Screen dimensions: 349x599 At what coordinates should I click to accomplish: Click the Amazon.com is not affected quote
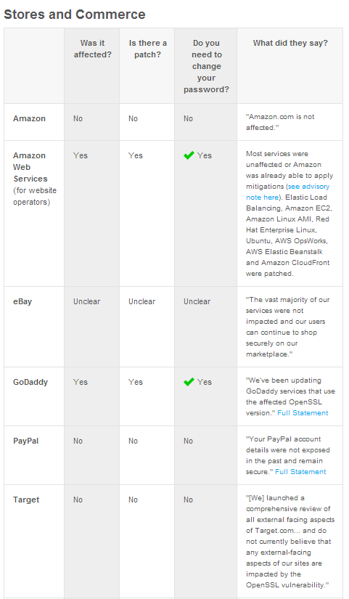[280, 122]
